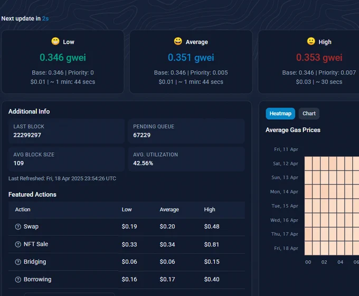
Task: Click the NFT Sale action label
Action: pyautogui.click(x=36, y=244)
